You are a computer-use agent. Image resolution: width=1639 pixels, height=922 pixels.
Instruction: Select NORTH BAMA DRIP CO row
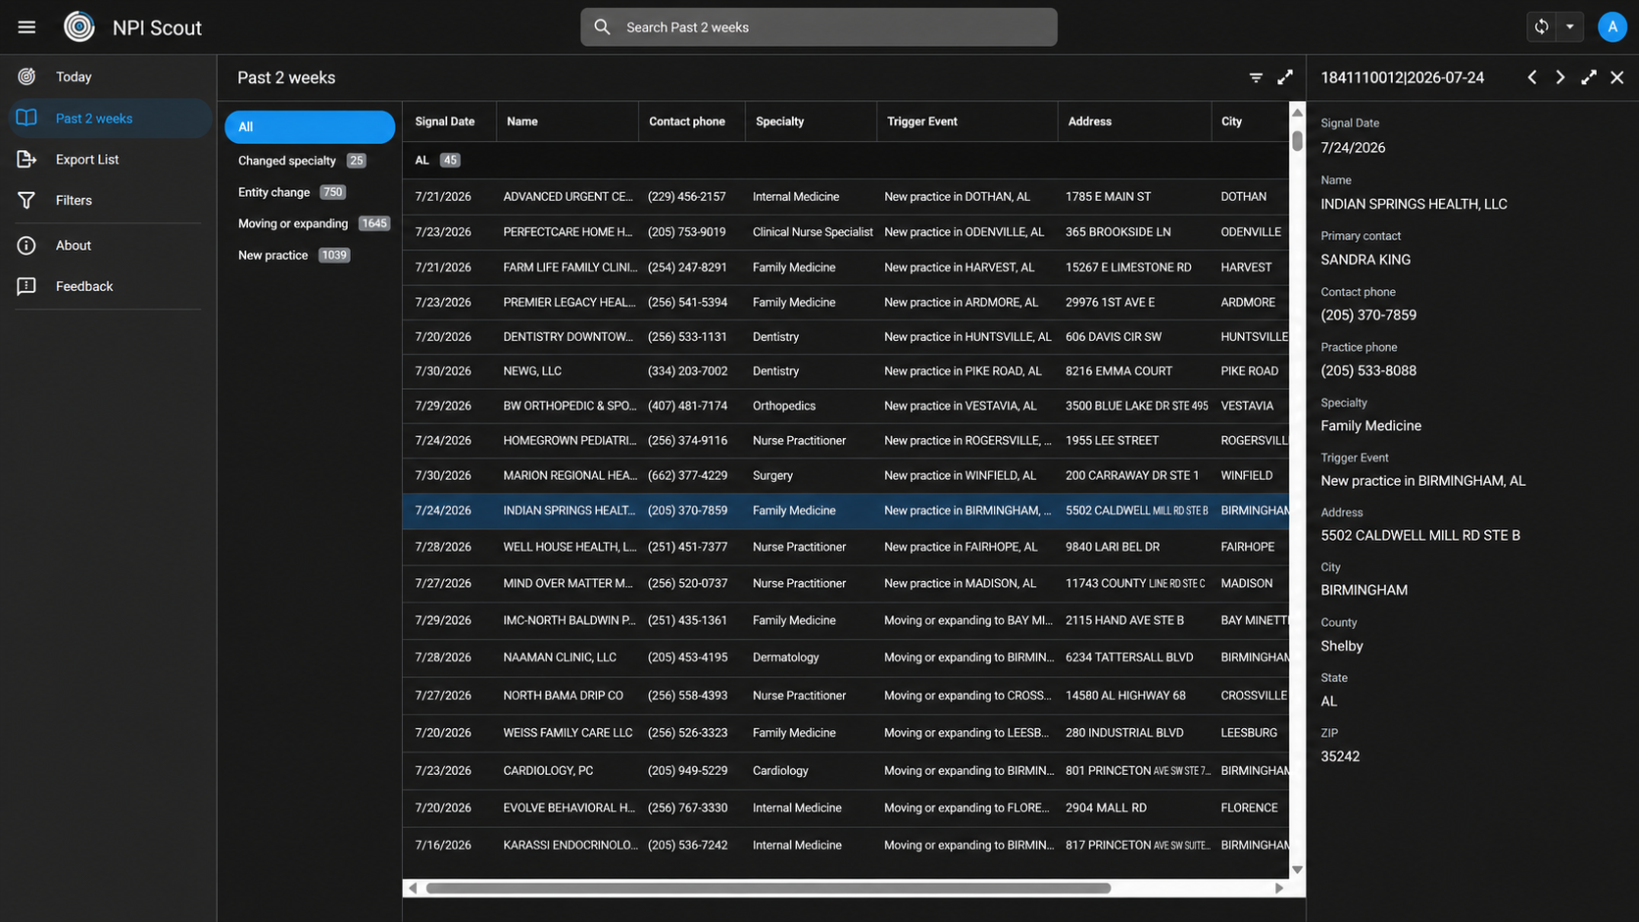coord(846,696)
